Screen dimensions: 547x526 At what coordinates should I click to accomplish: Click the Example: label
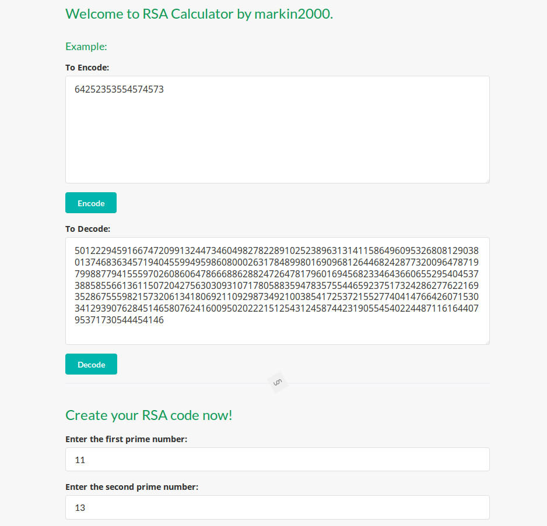click(x=86, y=47)
